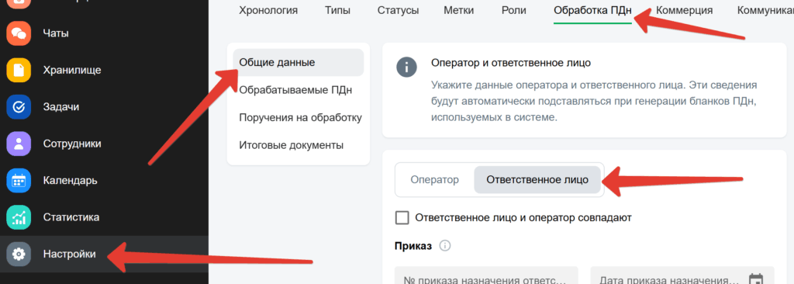Open the Chats icon in sidebar
This screenshot has width=794, height=284.
click(19, 33)
